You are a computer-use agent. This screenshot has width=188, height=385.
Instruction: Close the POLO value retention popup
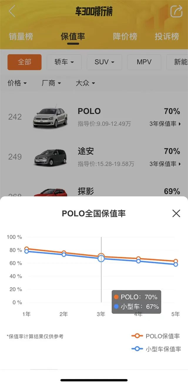click(x=176, y=213)
